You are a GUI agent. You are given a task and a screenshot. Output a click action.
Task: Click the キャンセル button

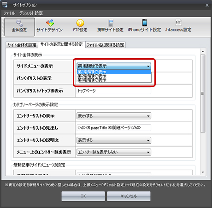tap(129, 196)
